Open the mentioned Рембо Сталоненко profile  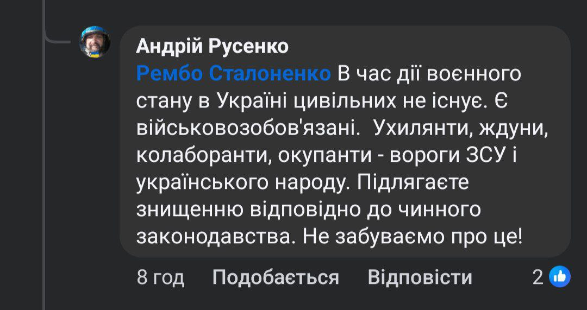[x=233, y=74]
